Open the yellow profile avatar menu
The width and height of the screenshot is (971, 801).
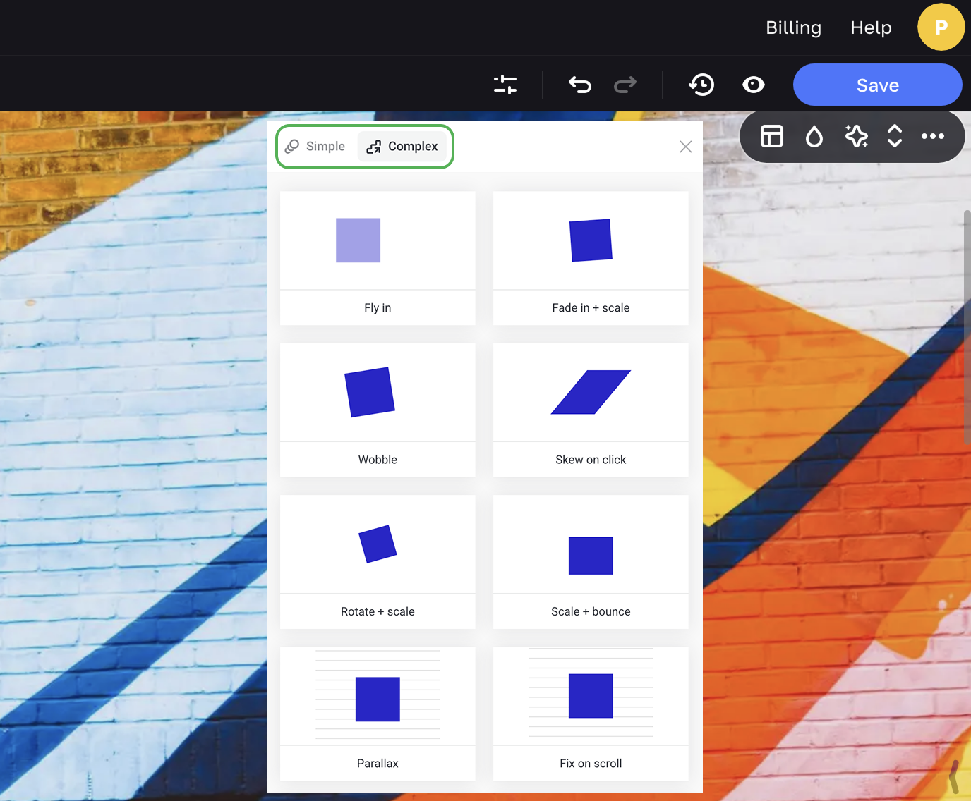click(941, 27)
